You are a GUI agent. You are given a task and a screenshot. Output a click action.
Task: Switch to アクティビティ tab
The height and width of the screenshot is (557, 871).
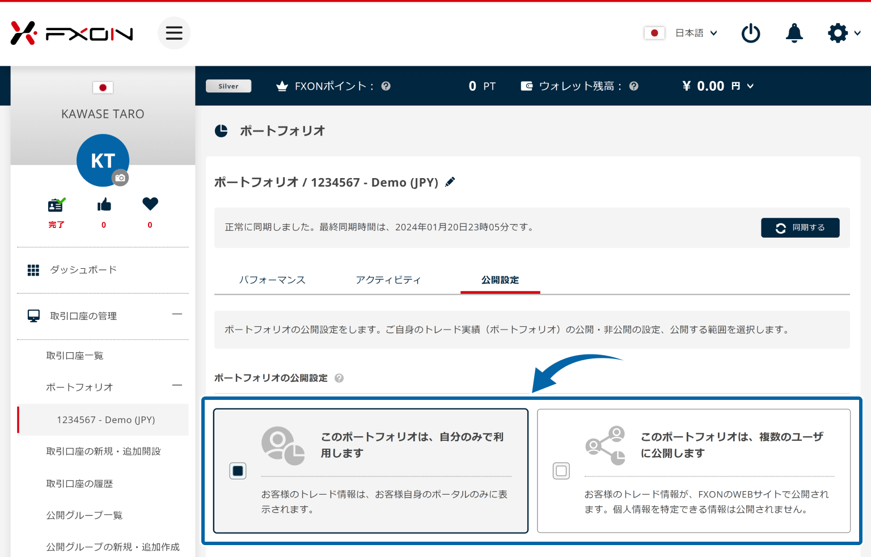pos(388,280)
